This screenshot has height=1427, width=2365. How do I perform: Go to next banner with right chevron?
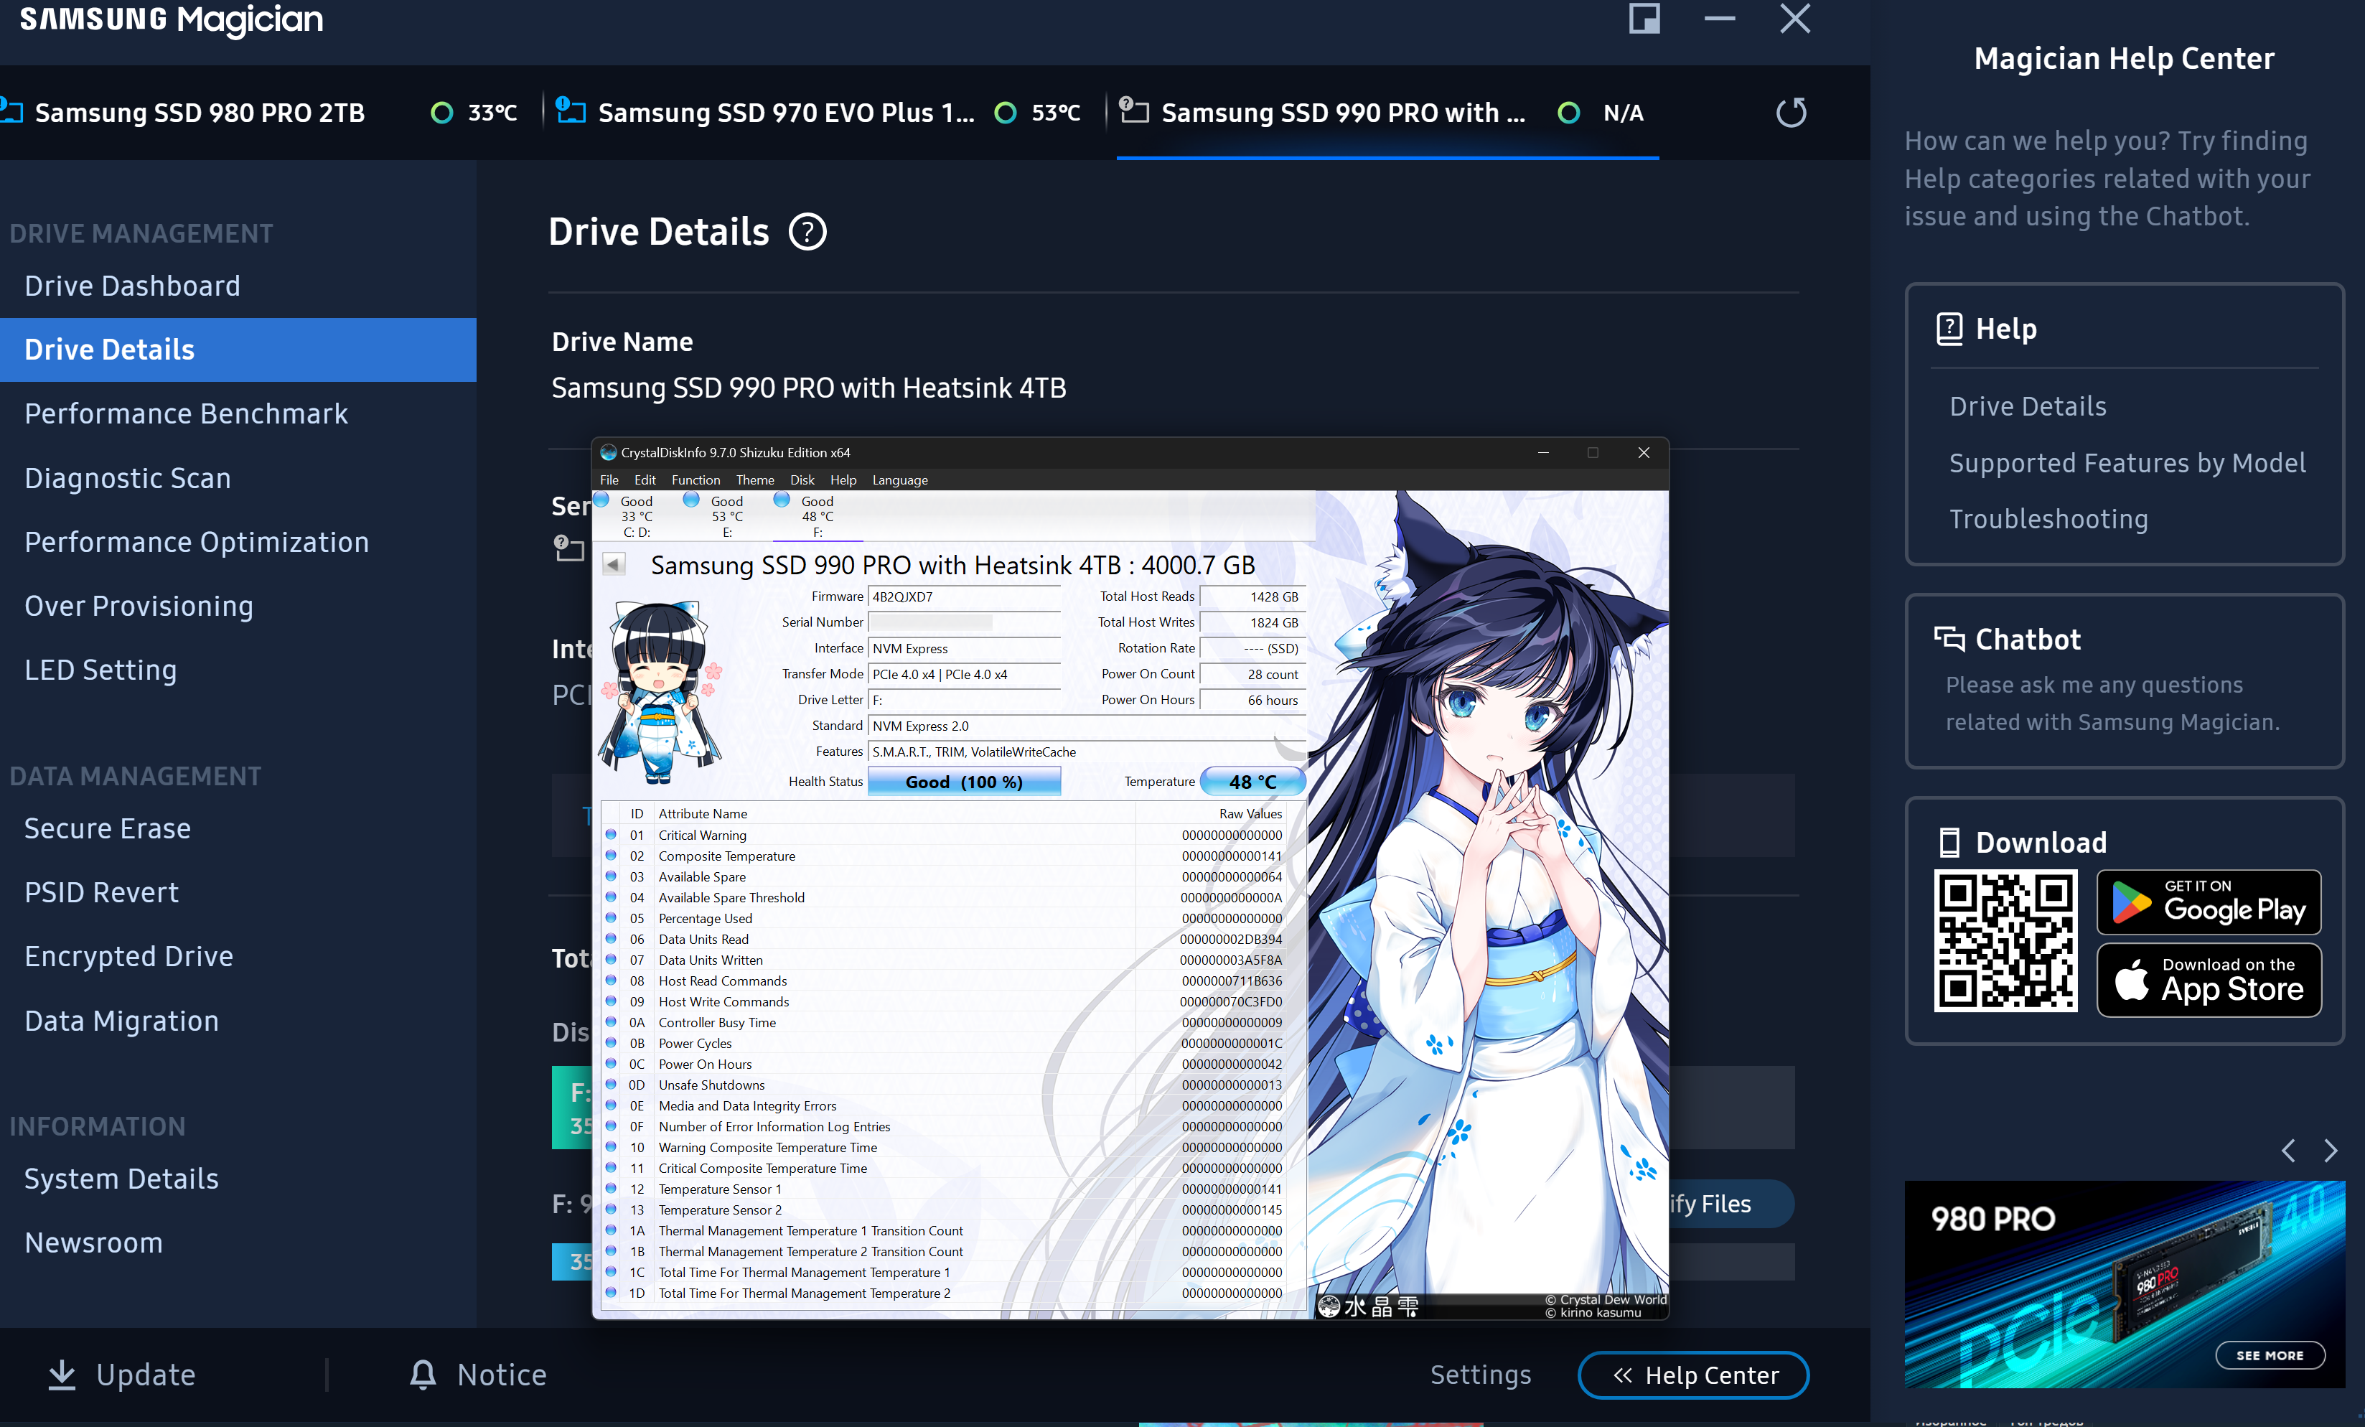tap(2331, 1150)
